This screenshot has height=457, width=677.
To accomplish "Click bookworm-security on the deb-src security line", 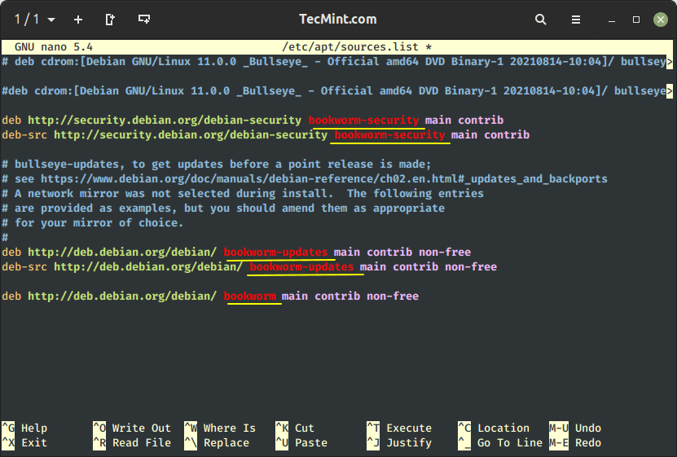I will (389, 134).
